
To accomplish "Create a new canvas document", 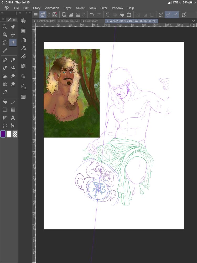I will pos(64,14).
